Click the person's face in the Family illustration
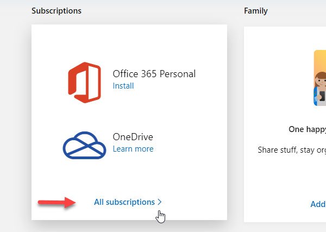The height and width of the screenshot is (232, 326). [x=321, y=81]
